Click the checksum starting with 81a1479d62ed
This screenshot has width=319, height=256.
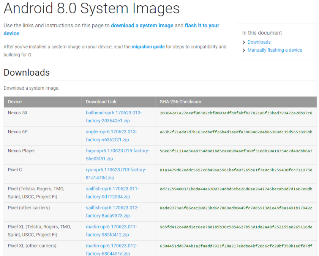pyautogui.click(x=236, y=170)
